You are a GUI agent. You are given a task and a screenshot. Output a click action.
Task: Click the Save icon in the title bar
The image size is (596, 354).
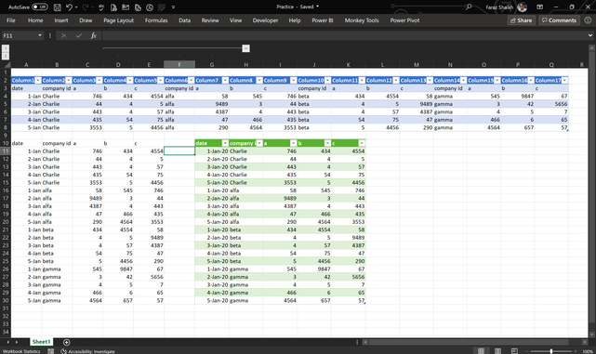[57, 7]
